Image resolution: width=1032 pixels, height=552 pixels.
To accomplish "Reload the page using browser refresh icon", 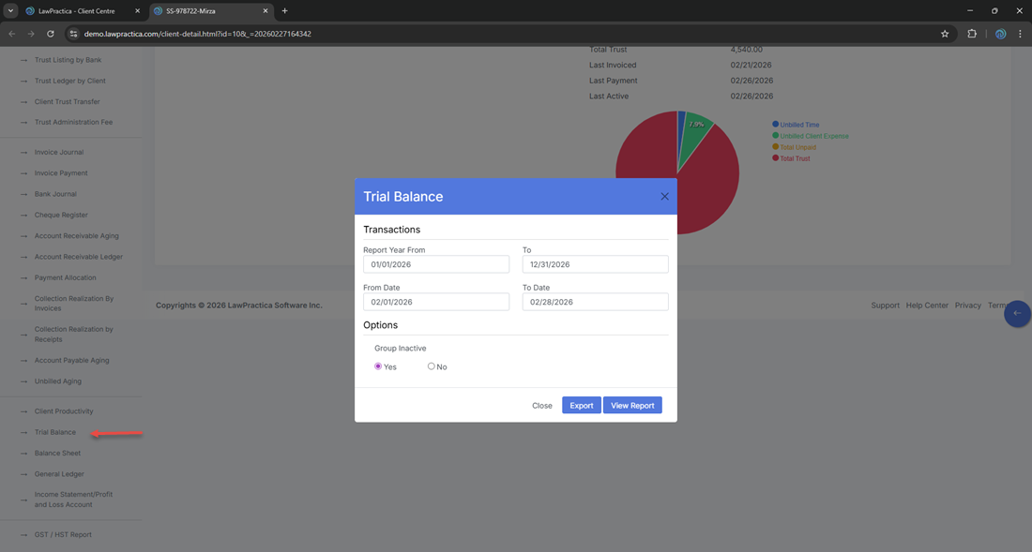I will (x=51, y=34).
